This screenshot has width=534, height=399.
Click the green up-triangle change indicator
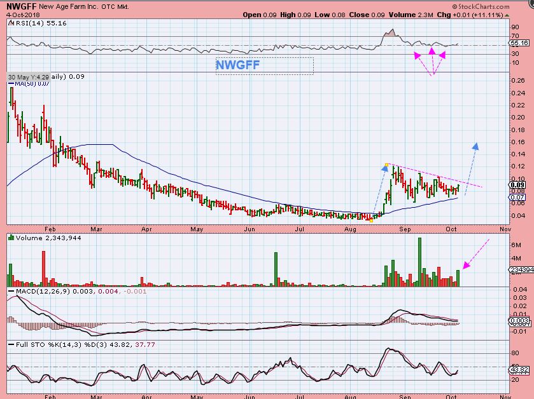click(x=507, y=15)
